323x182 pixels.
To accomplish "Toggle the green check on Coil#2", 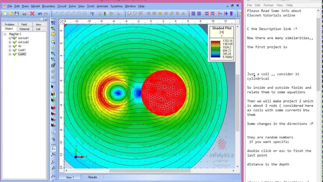I will [15, 54].
